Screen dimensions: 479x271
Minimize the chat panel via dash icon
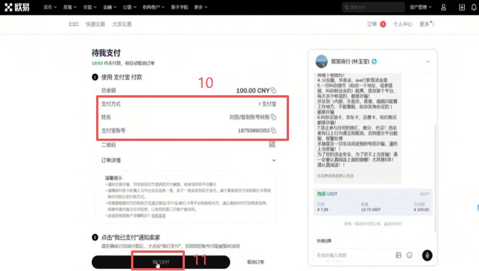[x=427, y=62]
